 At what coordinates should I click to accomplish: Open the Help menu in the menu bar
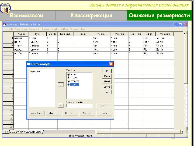[x=82, y=29]
